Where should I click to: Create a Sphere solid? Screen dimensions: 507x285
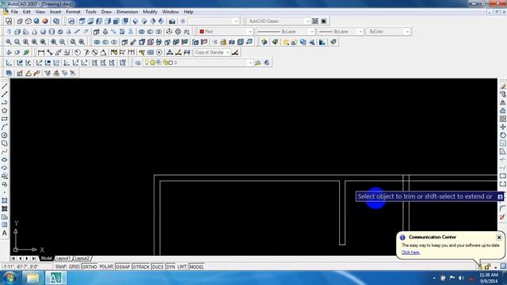tap(43, 32)
